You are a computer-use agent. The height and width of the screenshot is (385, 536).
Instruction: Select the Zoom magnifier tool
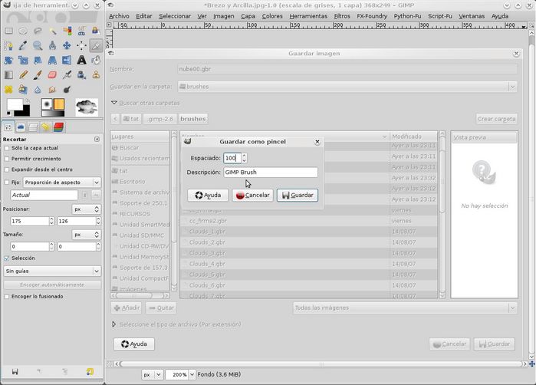coord(38,45)
